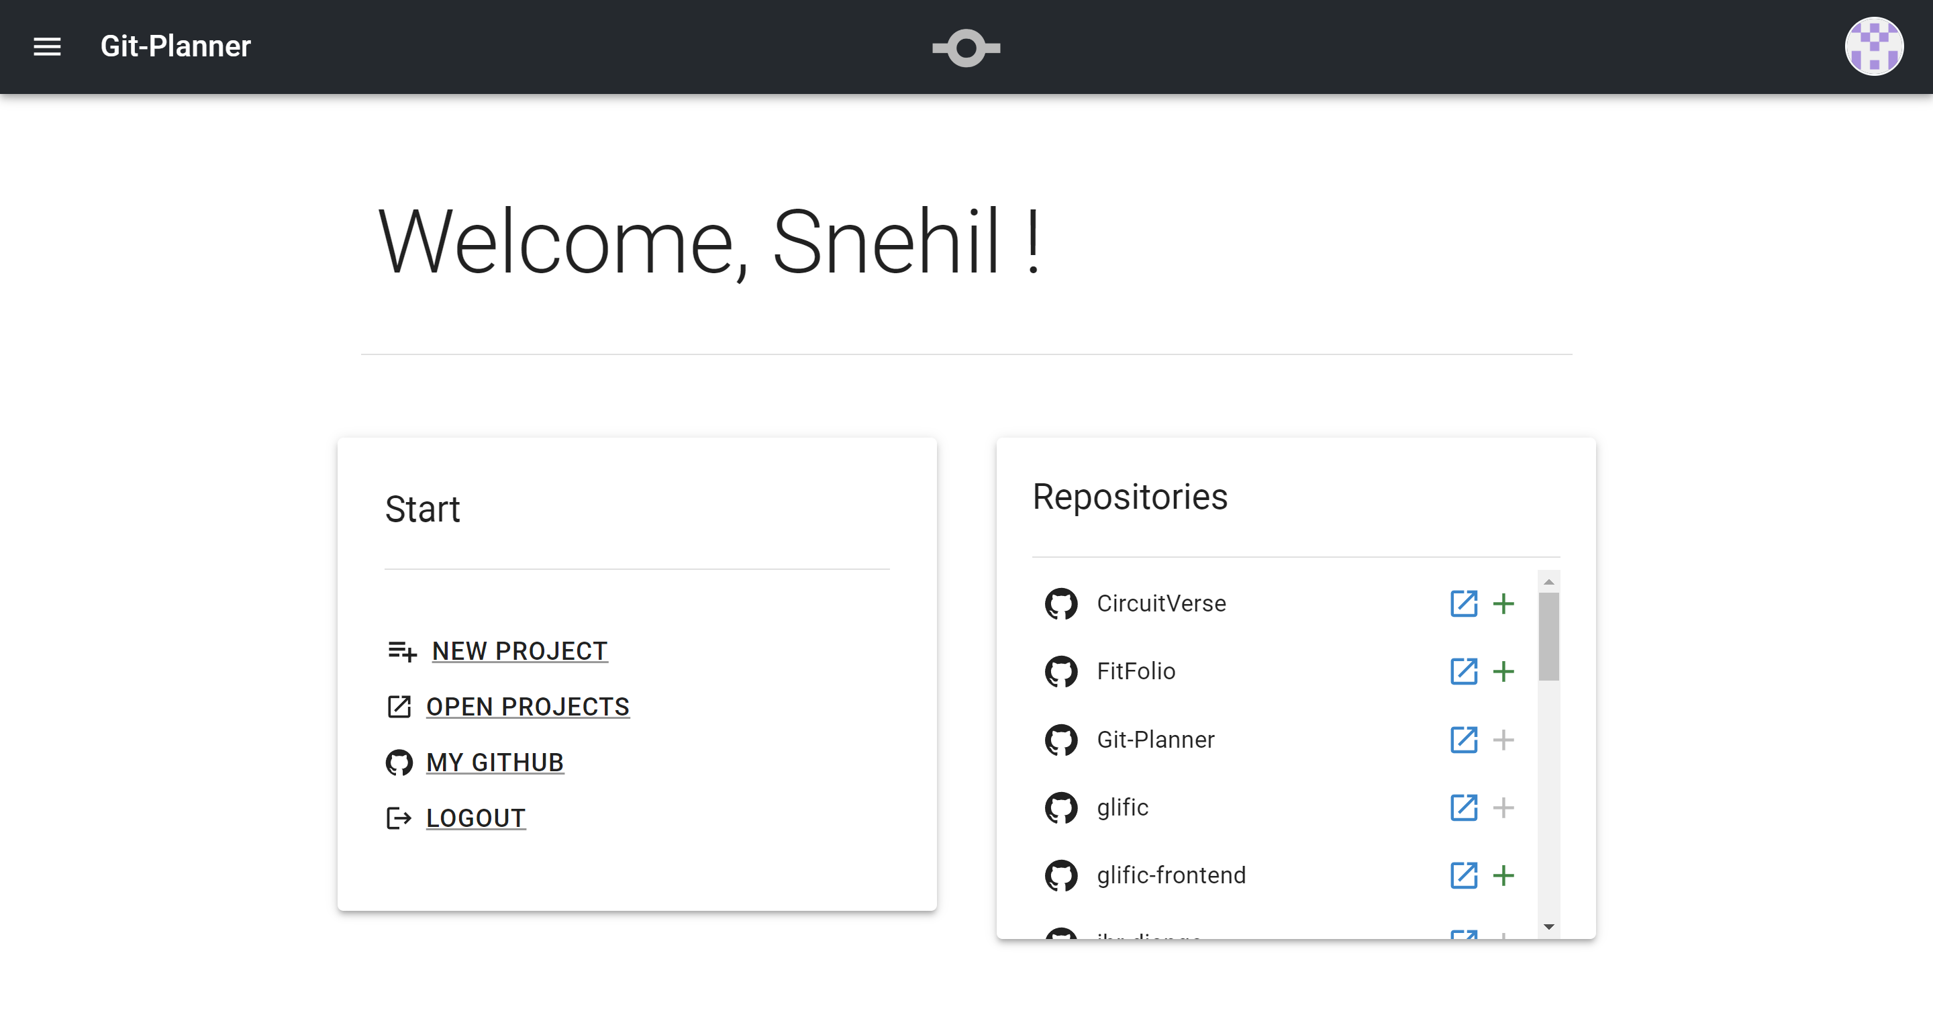Add glific-frontend with the plus icon
Image resolution: width=1933 pixels, height=1035 pixels.
tap(1503, 875)
